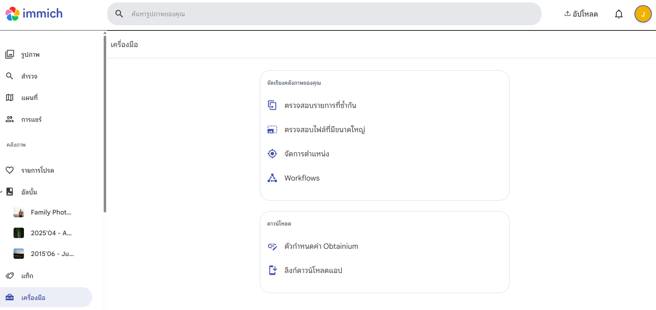Open แท็ก in the sidebar

[46, 276]
